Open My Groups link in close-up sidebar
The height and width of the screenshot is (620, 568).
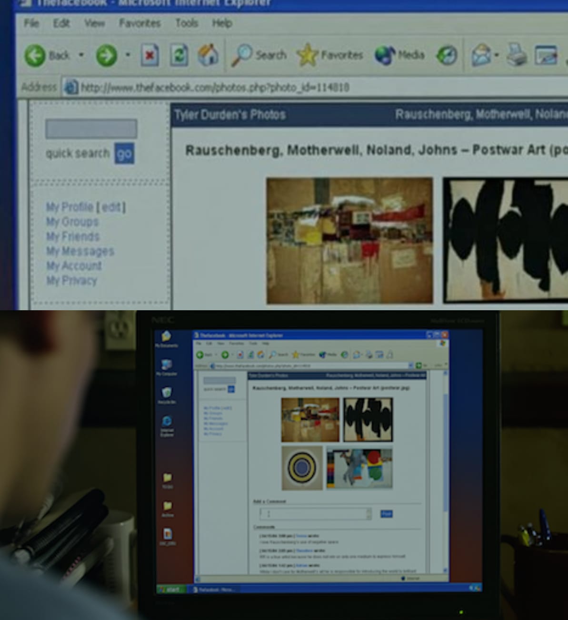[72, 222]
